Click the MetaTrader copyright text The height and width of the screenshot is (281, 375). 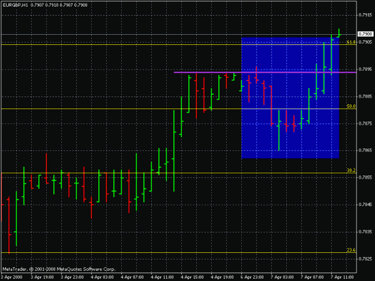[x=59, y=269]
